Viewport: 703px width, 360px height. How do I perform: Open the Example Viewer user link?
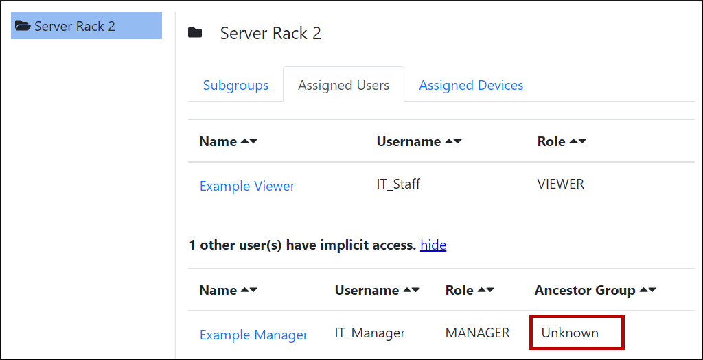[247, 186]
